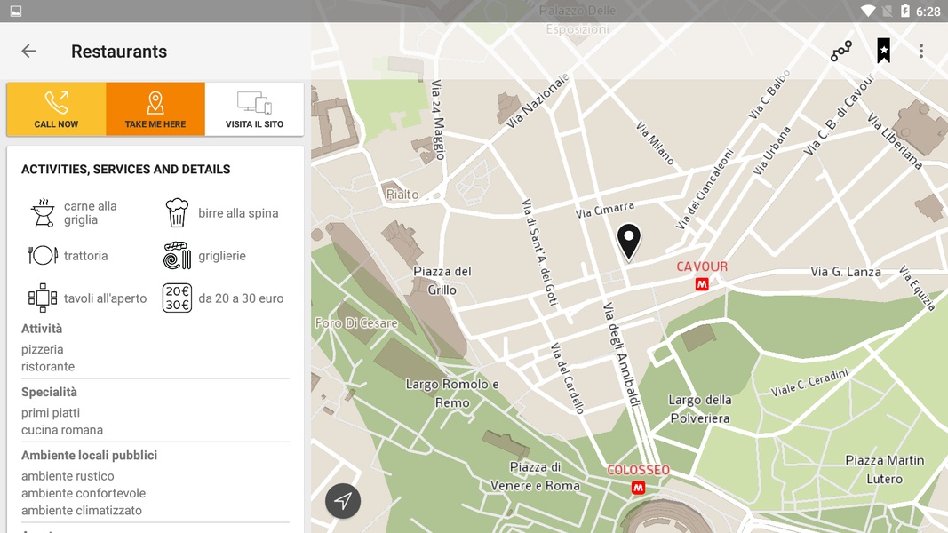The width and height of the screenshot is (948, 533).
Task: Open the route path icon in top bar
Action: [841, 52]
